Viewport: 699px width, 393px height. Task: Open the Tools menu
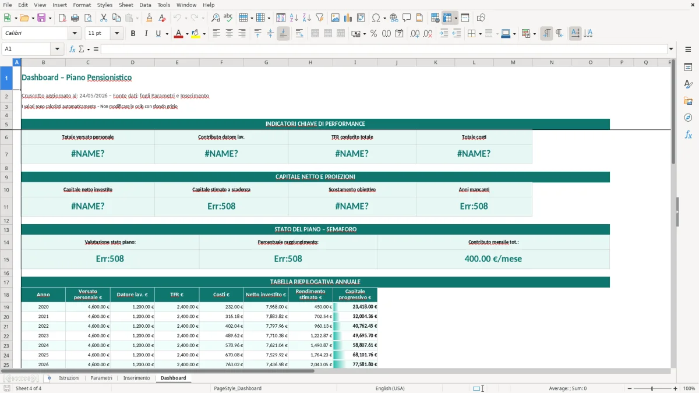point(164,5)
